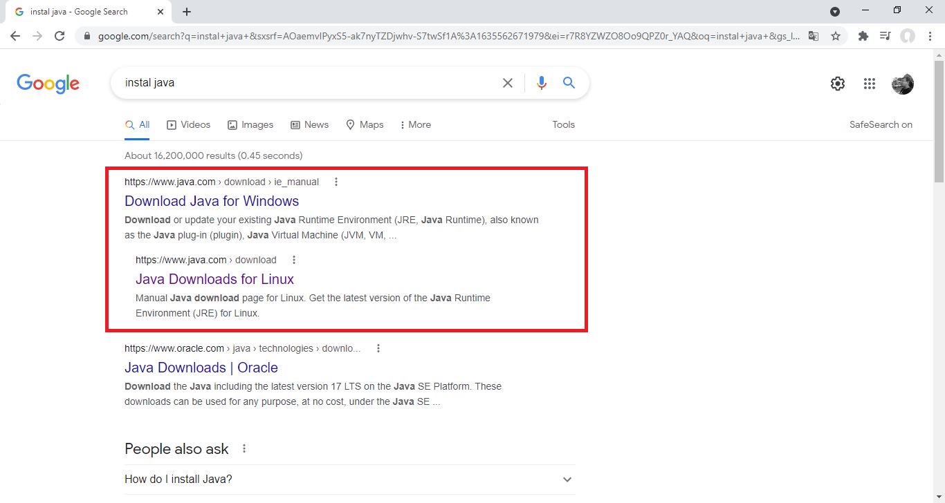Switch to the News tab
The height and width of the screenshot is (503, 945).
point(309,125)
